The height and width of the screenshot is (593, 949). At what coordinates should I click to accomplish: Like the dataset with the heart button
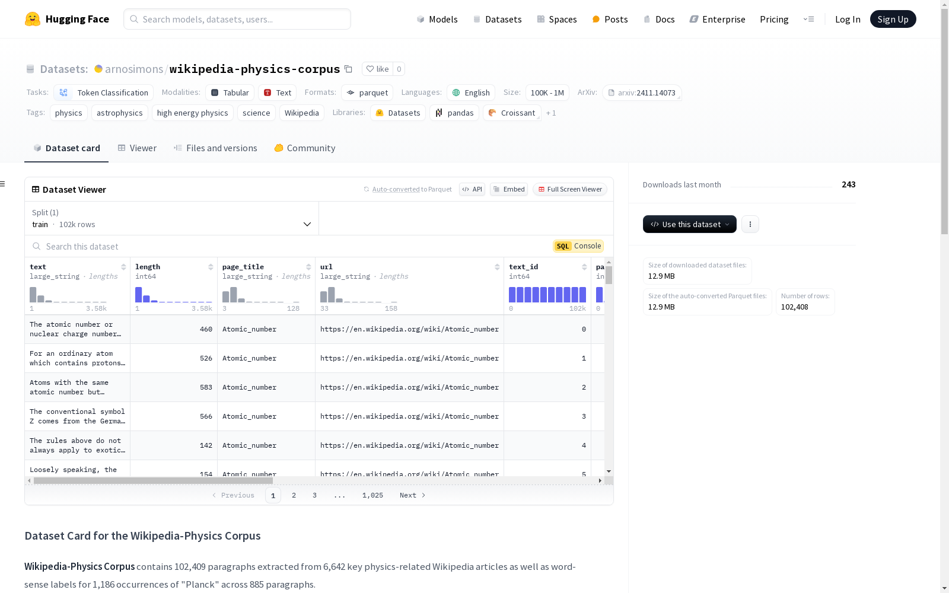(x=377, y=69)
